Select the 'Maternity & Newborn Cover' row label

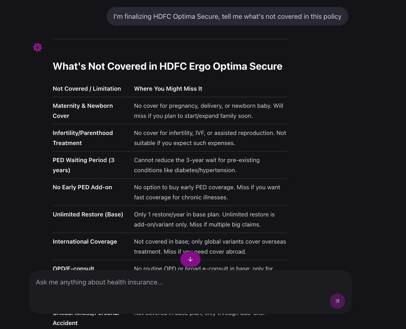[x=83, y=111]
